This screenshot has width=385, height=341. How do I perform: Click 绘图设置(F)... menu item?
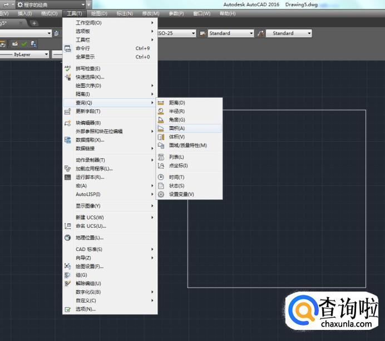pyautogui.click(x=110, y=266)
